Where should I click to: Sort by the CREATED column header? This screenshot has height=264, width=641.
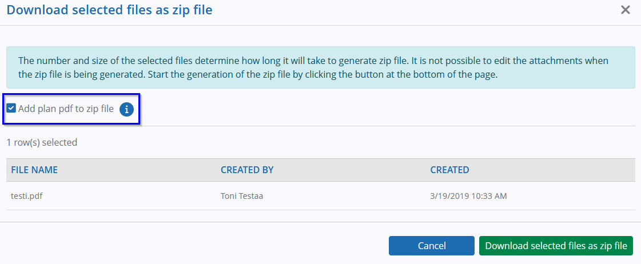point(449,170)
